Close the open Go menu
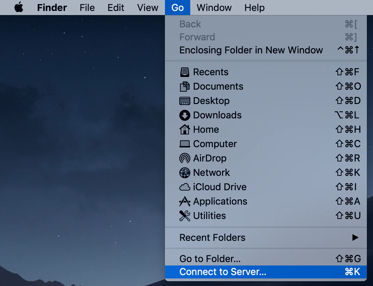This screenshot has height=286, width=373. 178,8
